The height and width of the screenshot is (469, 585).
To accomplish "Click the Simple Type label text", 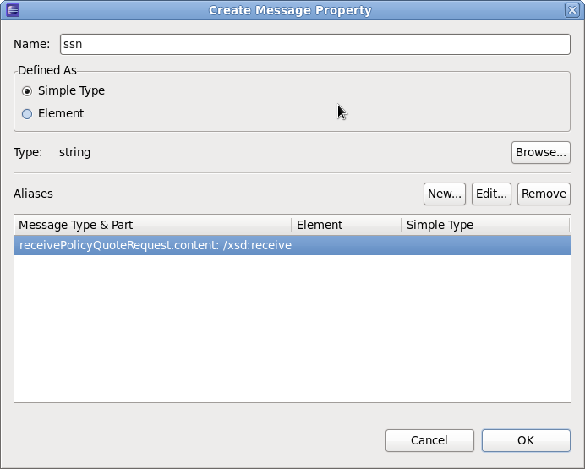I will 71,90.
